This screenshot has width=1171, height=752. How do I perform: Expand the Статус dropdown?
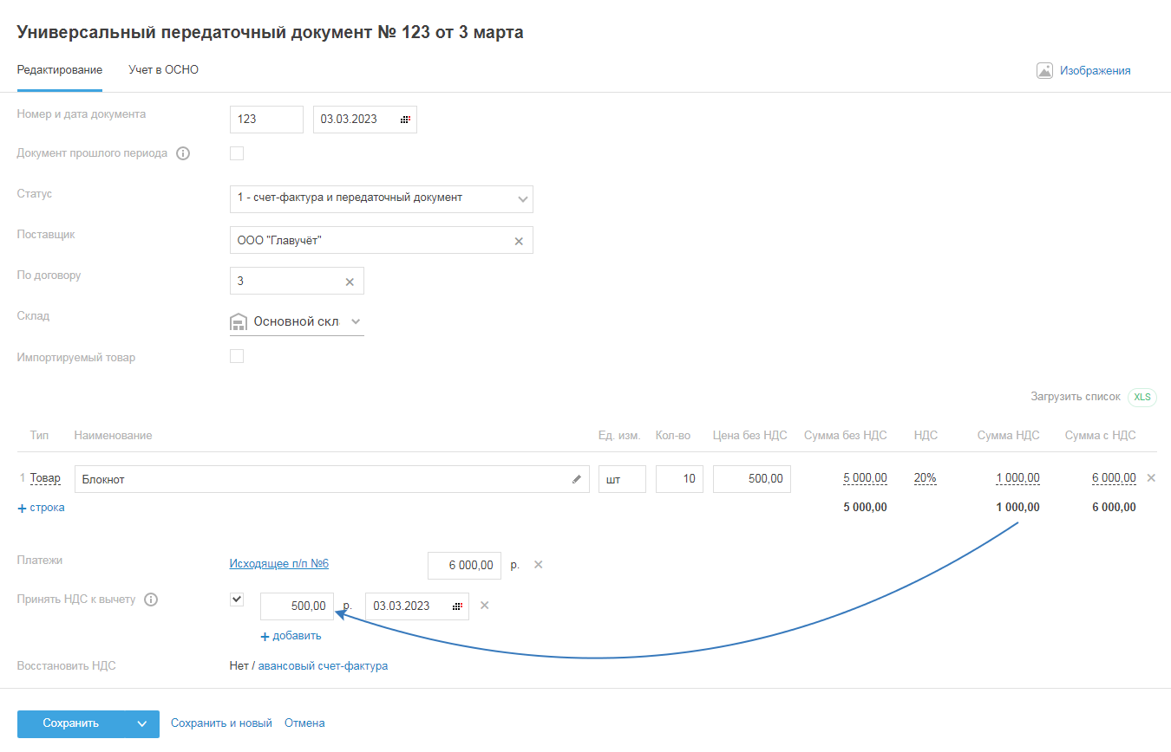coord(522,198)
